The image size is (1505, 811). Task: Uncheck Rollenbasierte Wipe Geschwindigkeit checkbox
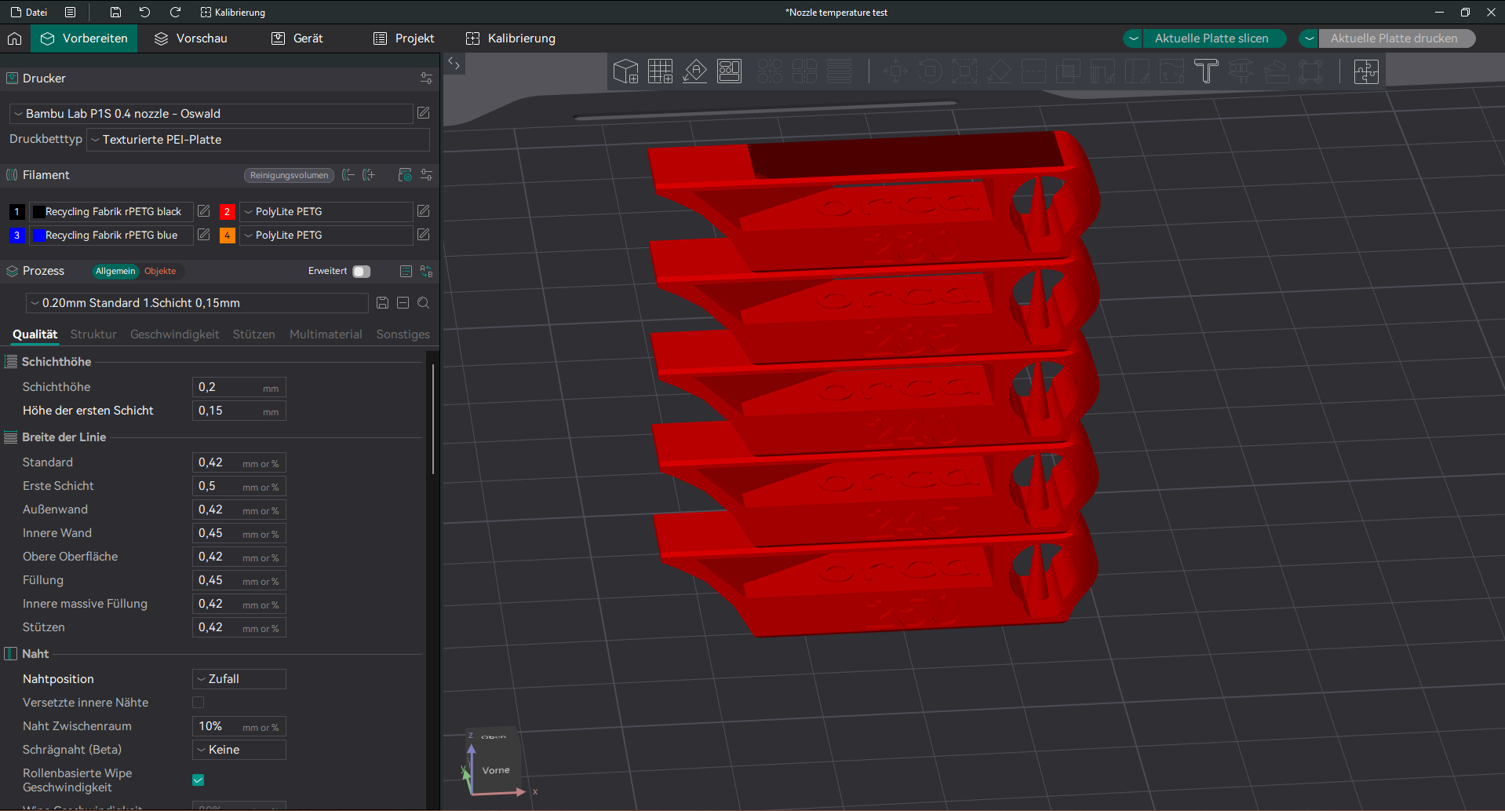tap(199, 780)
